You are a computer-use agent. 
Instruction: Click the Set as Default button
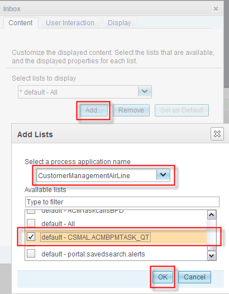pos(182,110)
